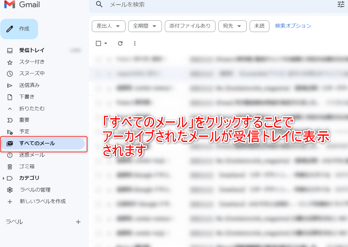Viewport: 348px width, 247px height.
Task: Refresh the mail list
Action: point(120,43)
